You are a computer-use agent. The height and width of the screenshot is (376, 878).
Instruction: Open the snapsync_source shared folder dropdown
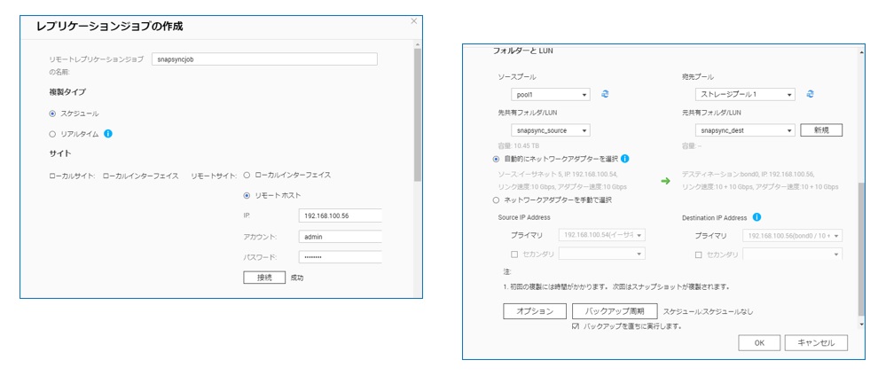551,130
